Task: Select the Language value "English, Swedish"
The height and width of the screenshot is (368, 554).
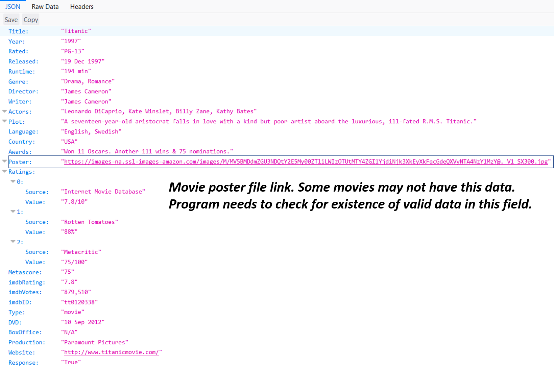Action: (x=91, y=131)
